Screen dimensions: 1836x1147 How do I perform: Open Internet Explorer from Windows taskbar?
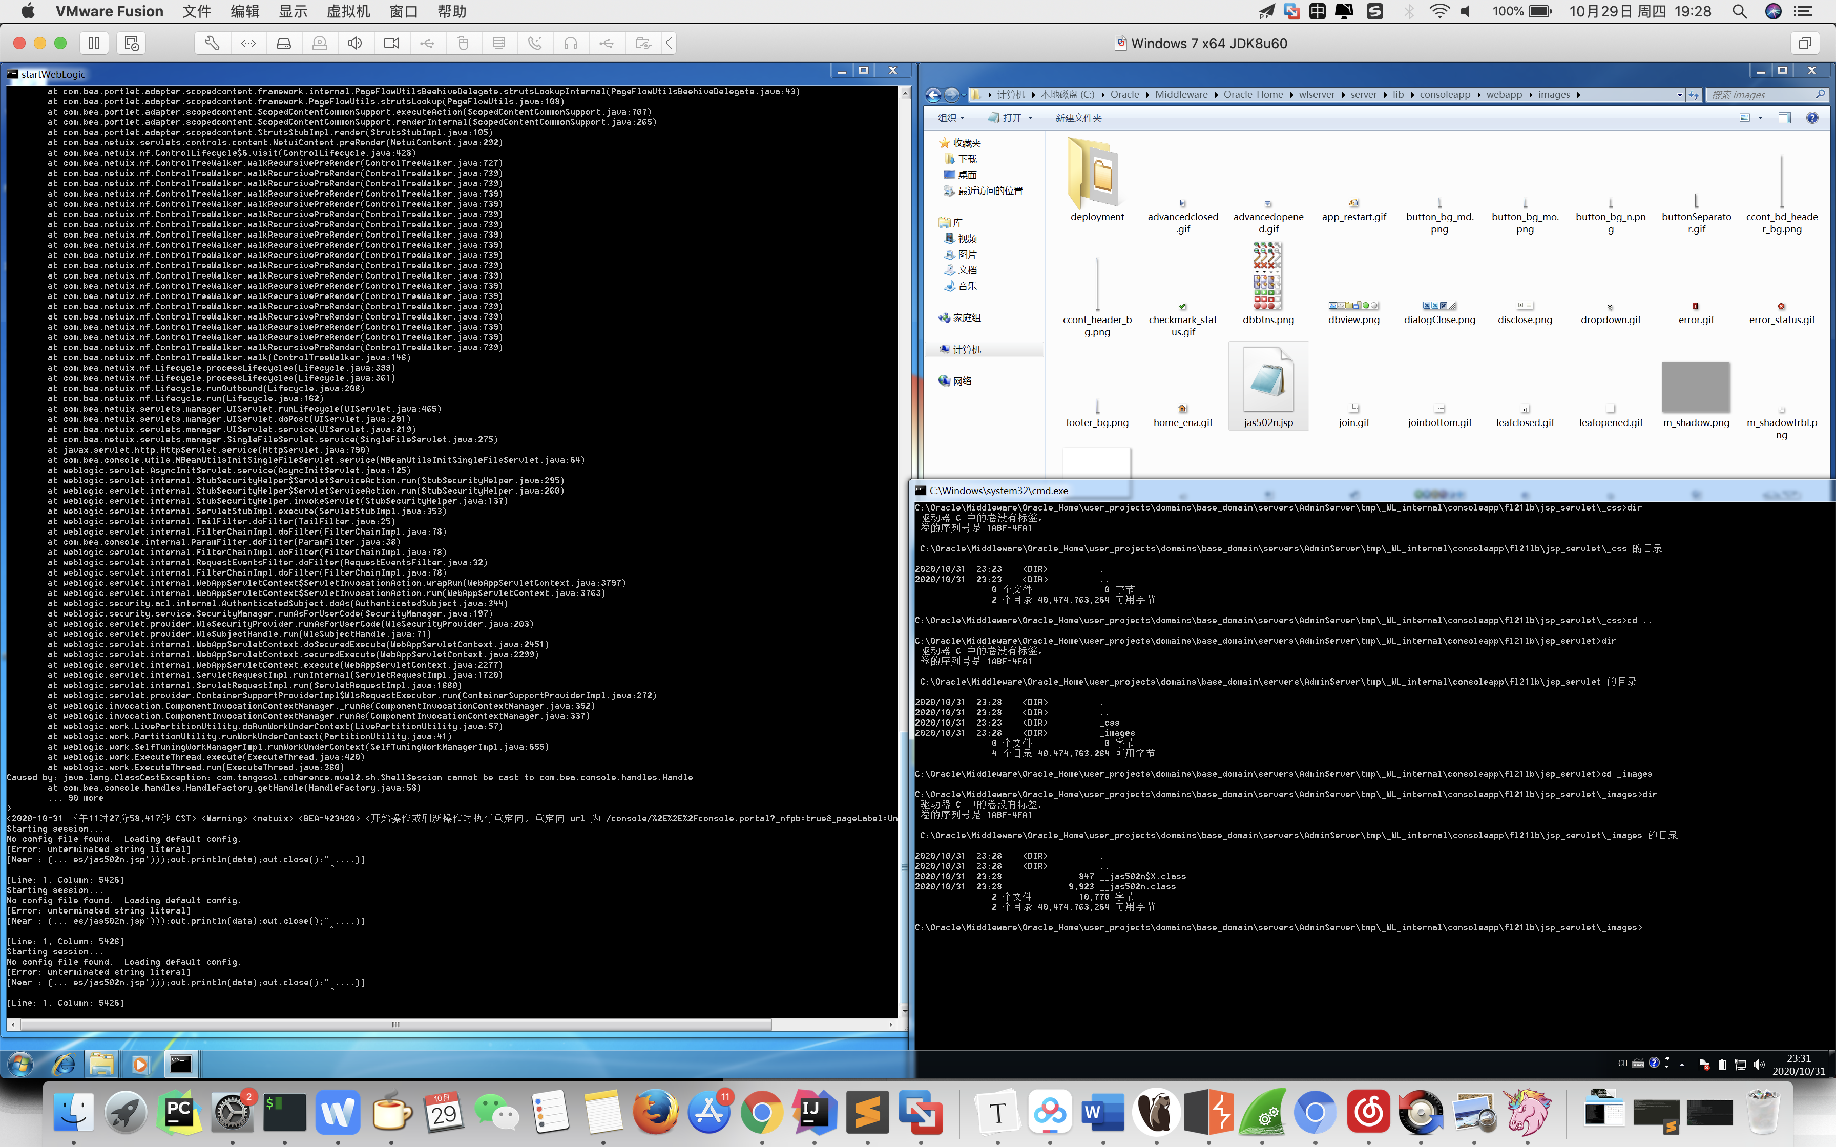(x=64, y=1065)
